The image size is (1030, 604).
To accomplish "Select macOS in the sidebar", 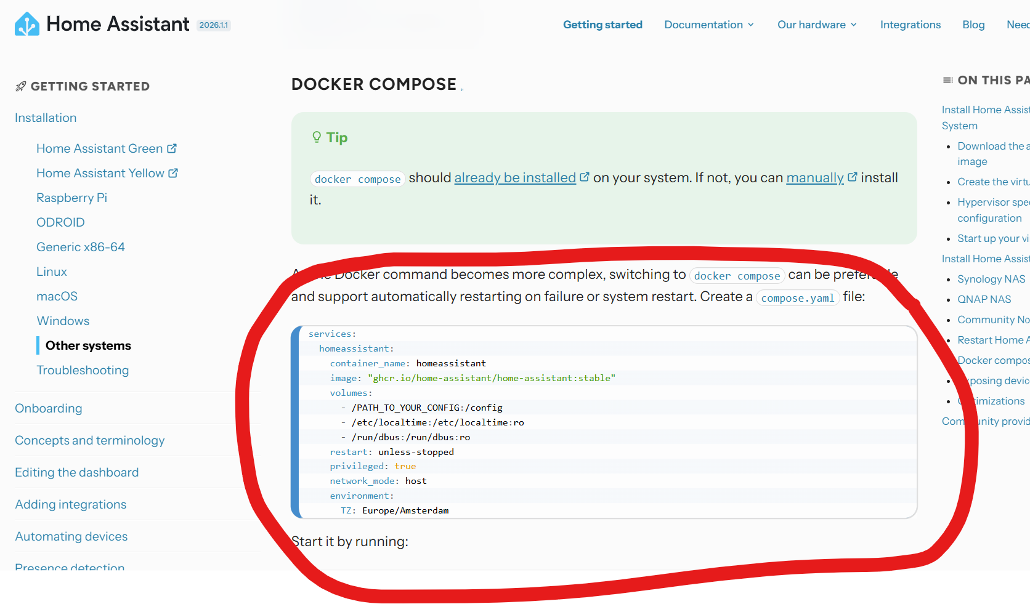I will tap(57, 296).
